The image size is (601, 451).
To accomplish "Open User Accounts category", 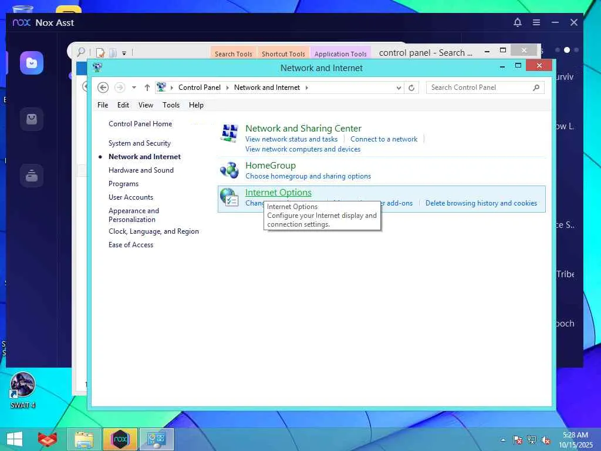I will [x=131, y=197].
